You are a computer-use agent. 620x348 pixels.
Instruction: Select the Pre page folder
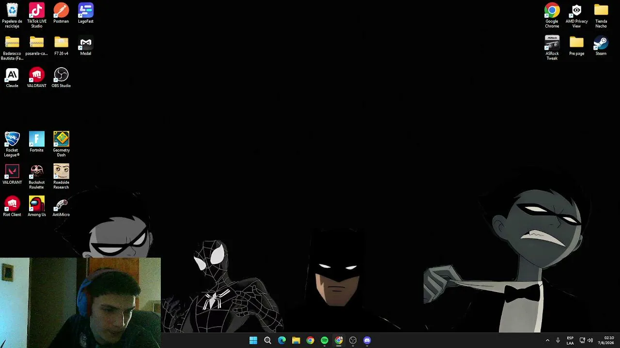coord(576,46)
